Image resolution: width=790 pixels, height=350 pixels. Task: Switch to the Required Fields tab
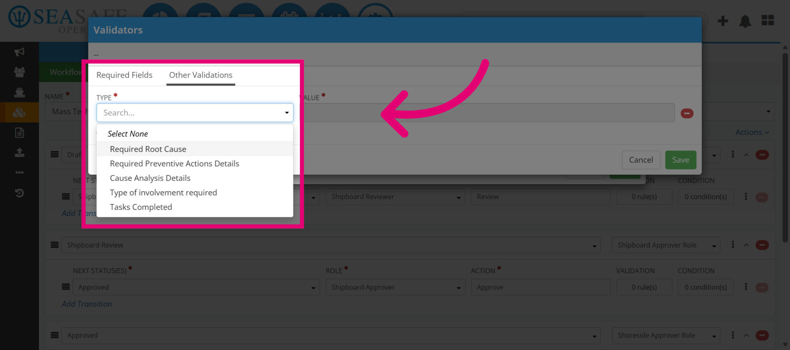tap(124, 75)
